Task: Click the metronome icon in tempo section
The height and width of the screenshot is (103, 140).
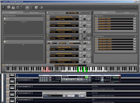Action: (102, 80)
